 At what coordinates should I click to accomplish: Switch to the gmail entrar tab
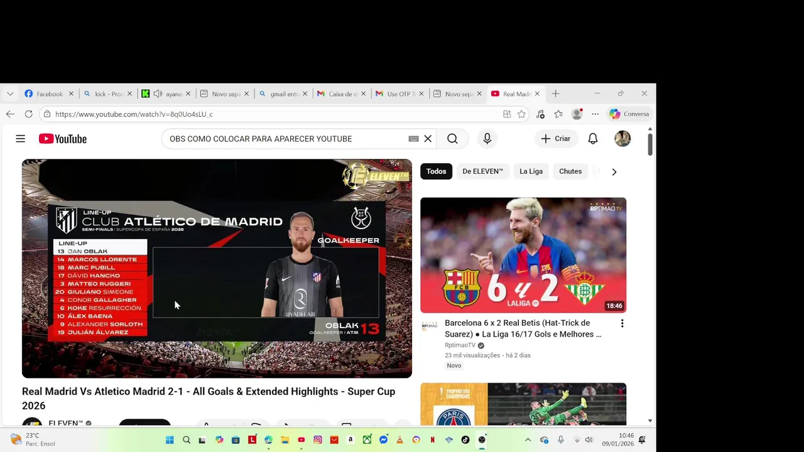(284, 94)
